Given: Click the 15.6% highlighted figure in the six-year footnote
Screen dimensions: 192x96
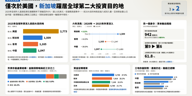Looking at the screenshot, I should (x=108, y=57).
